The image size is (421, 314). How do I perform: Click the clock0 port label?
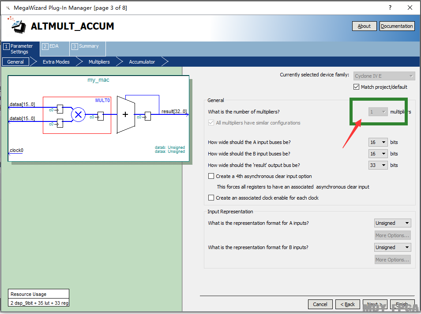click(x=17, y=150)
